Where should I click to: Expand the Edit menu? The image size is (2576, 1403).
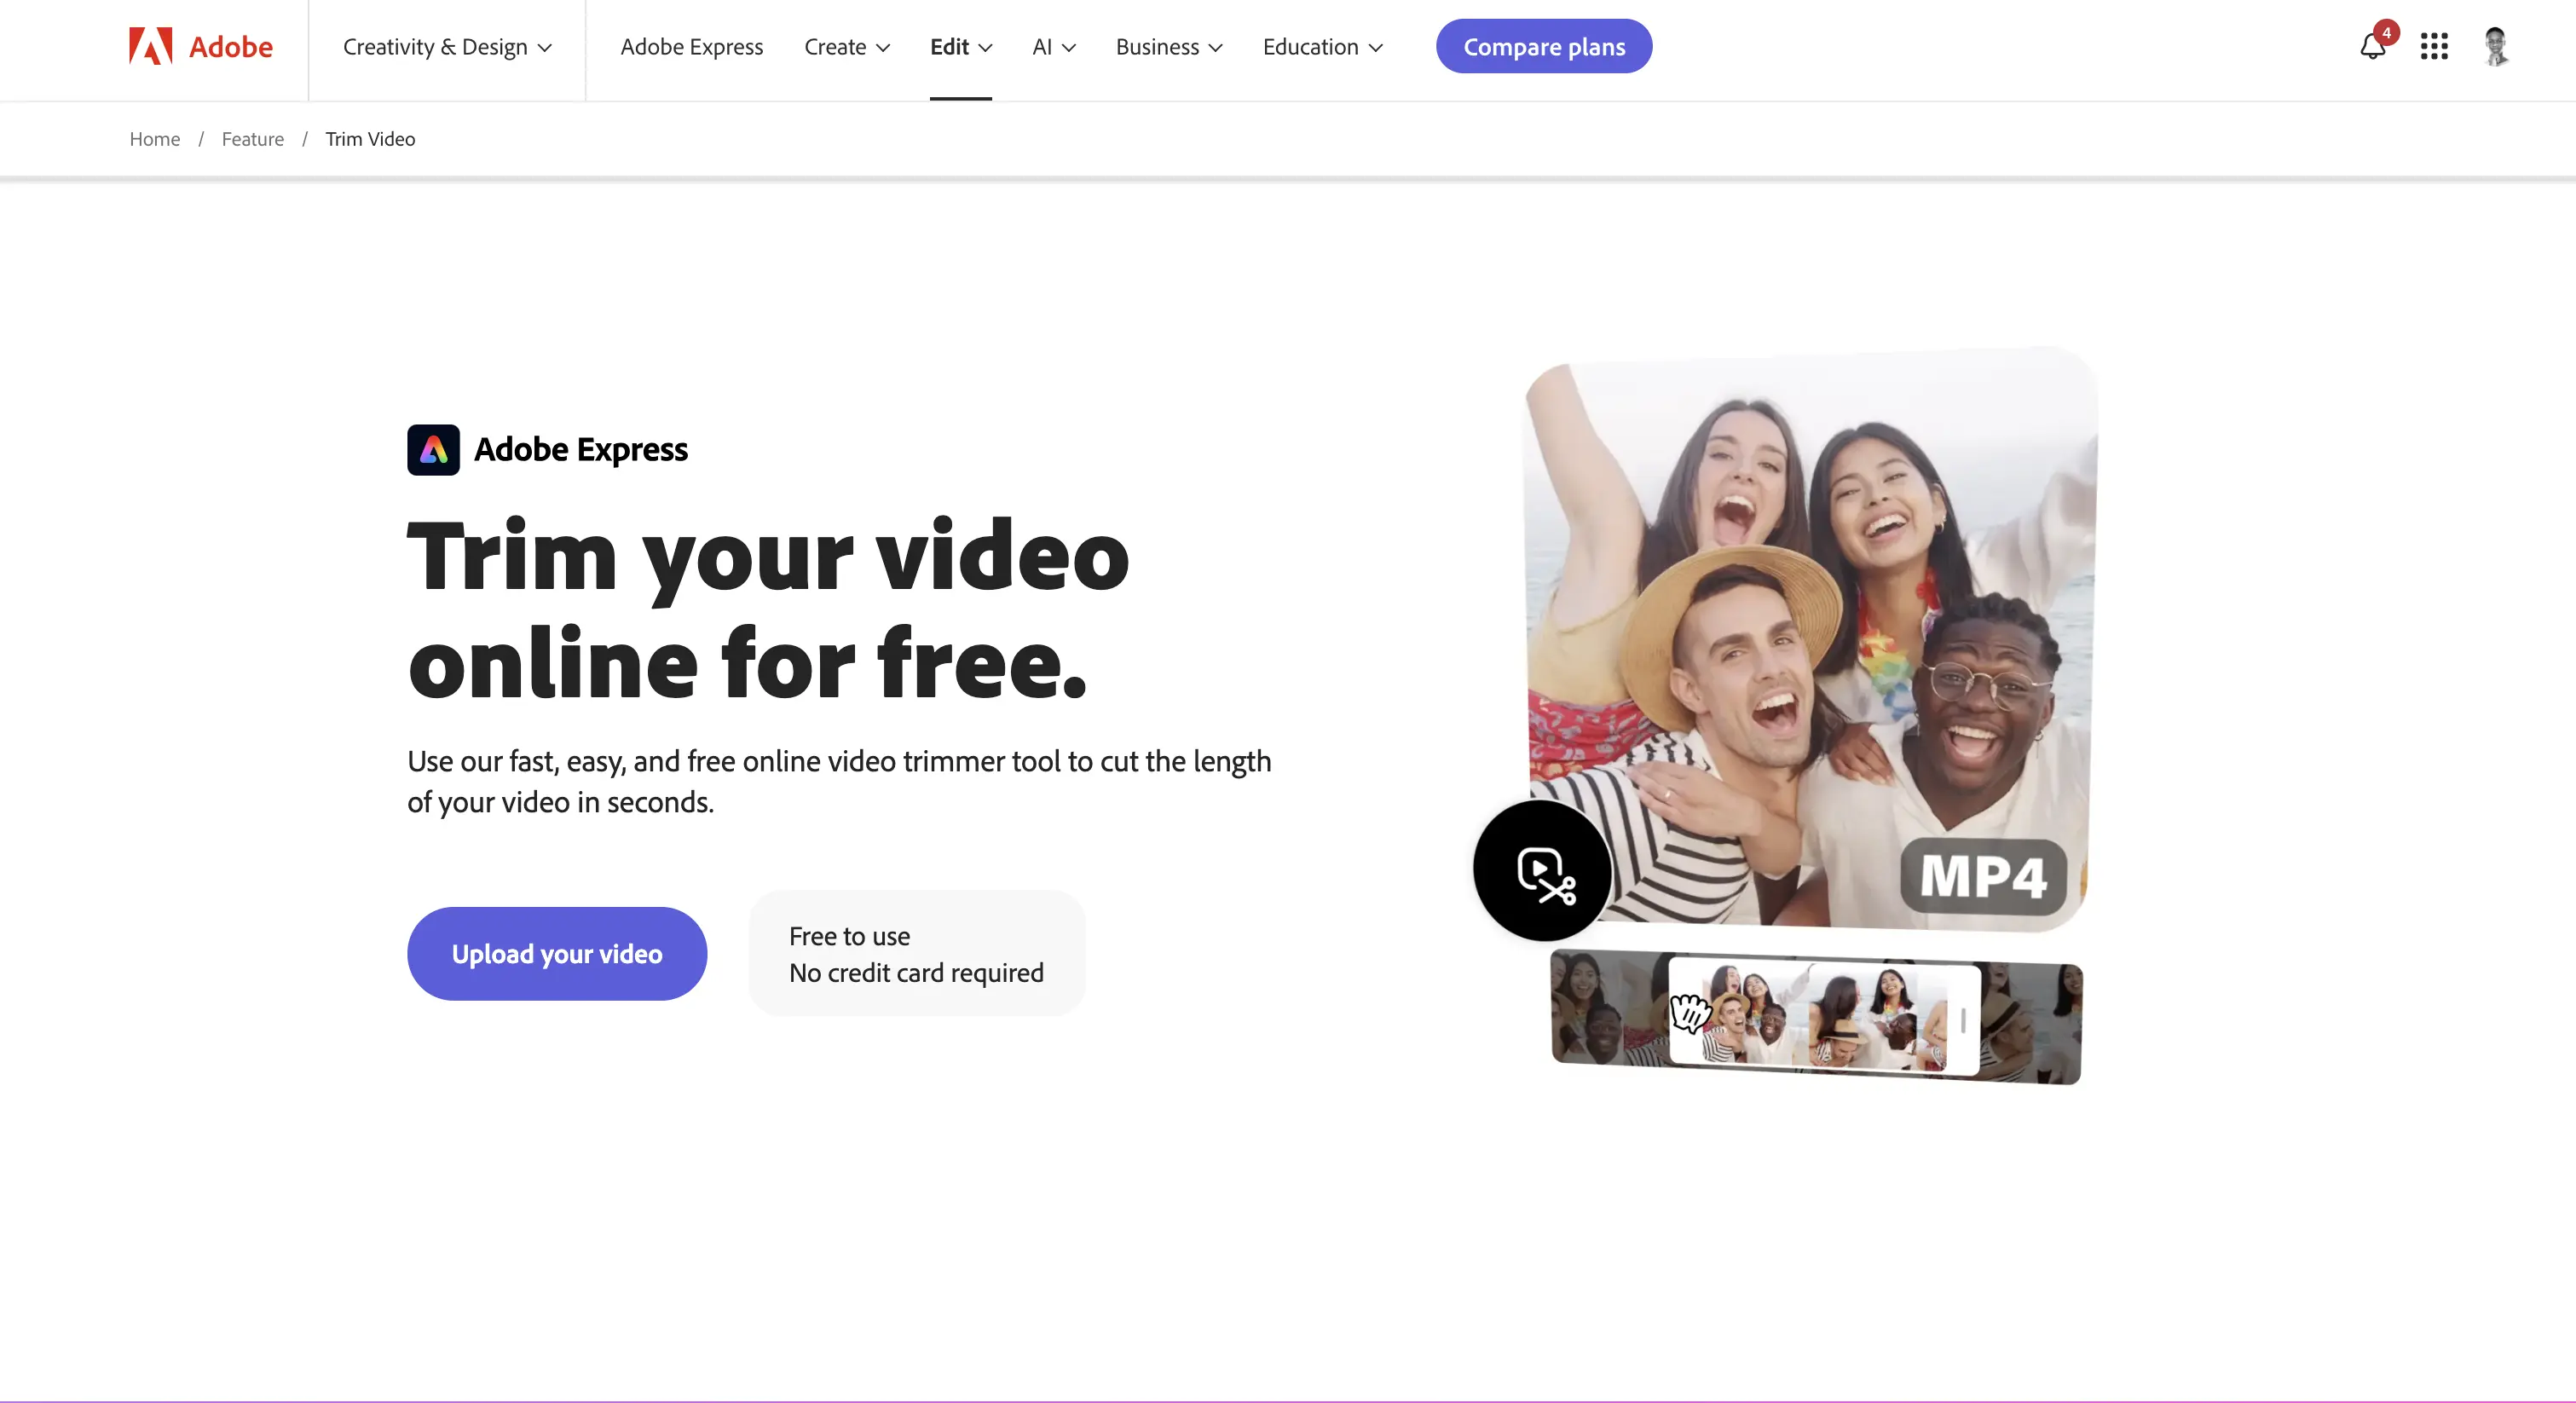click(x=960, y=47)
